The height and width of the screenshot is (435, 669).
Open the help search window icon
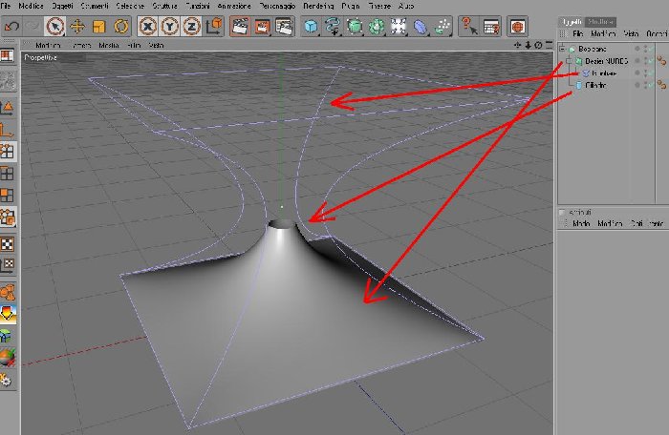[x=491, y=27]
